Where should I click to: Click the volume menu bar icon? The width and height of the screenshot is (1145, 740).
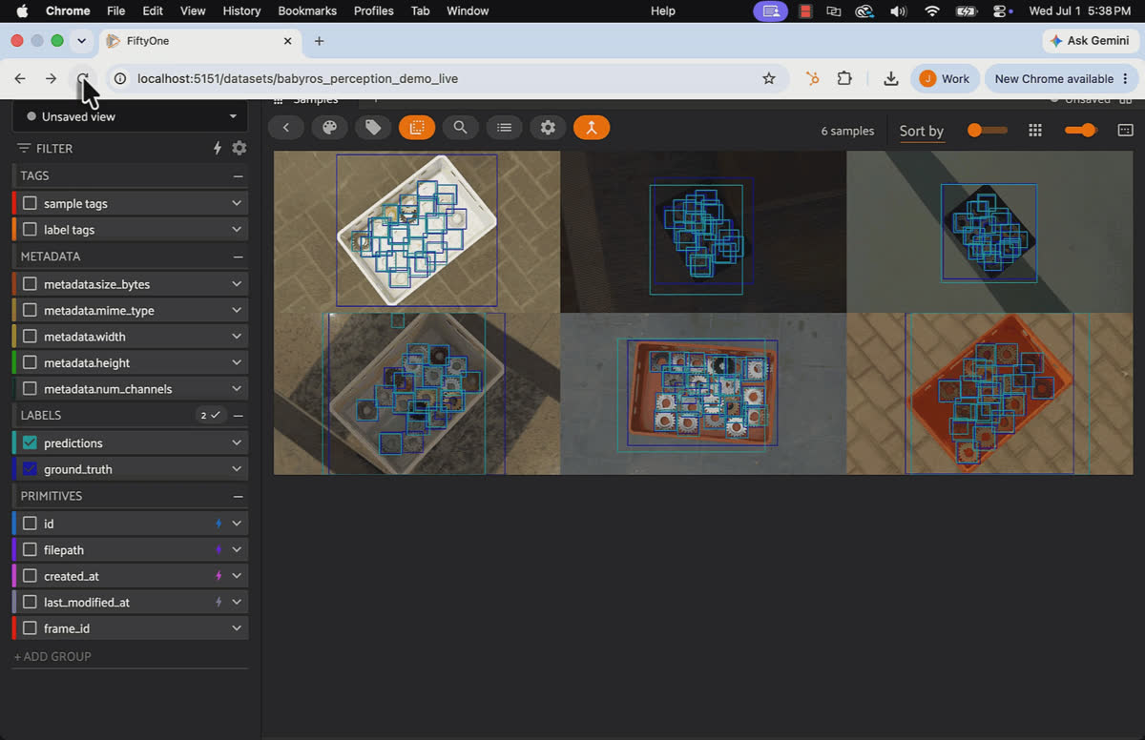[x=898, y=11]
